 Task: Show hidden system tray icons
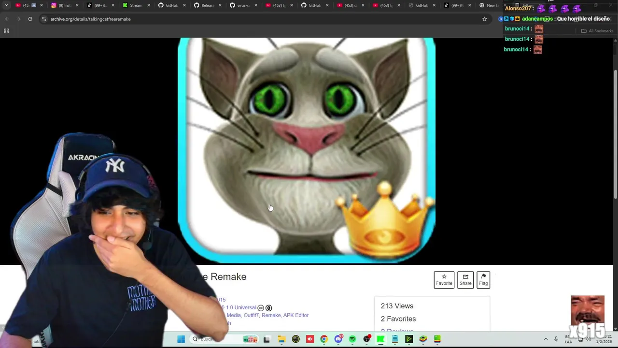(x=546, y=339)
